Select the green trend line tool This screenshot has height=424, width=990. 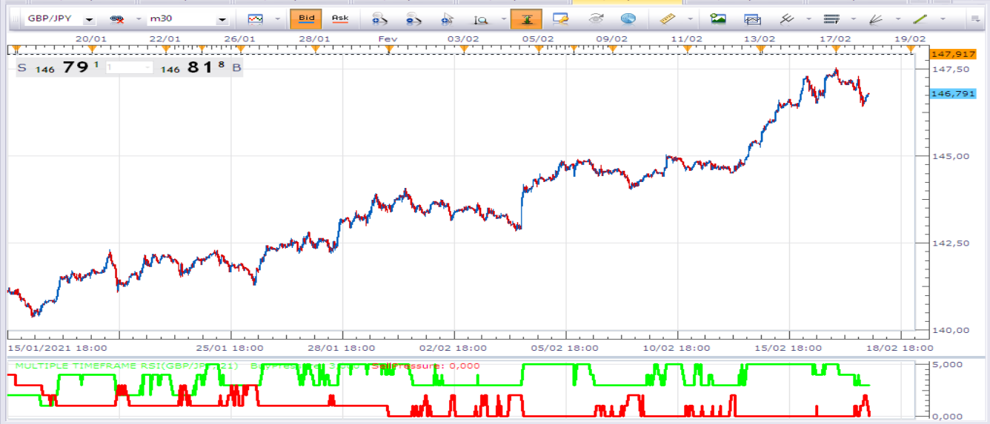point(920,19)
